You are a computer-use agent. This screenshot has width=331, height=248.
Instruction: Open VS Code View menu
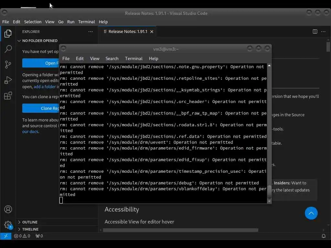(x=49, y=22)
